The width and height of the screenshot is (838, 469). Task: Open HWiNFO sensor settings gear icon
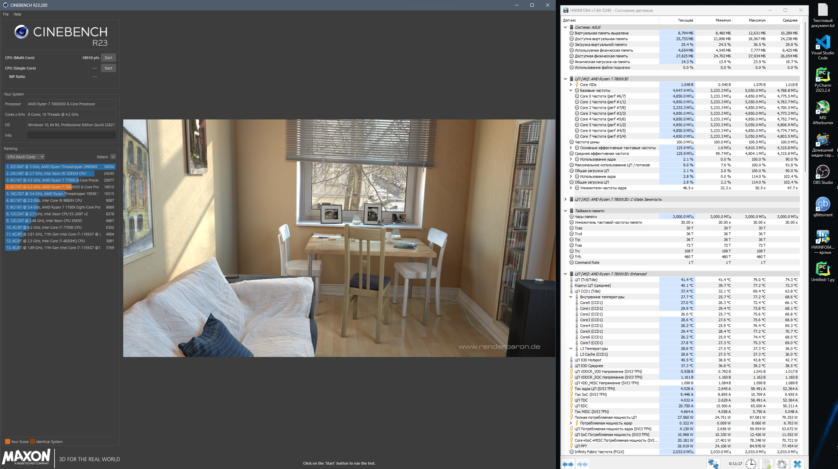tap(782, 464)
